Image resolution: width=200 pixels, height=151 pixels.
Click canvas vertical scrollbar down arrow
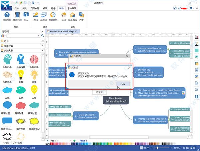(191, 134)
